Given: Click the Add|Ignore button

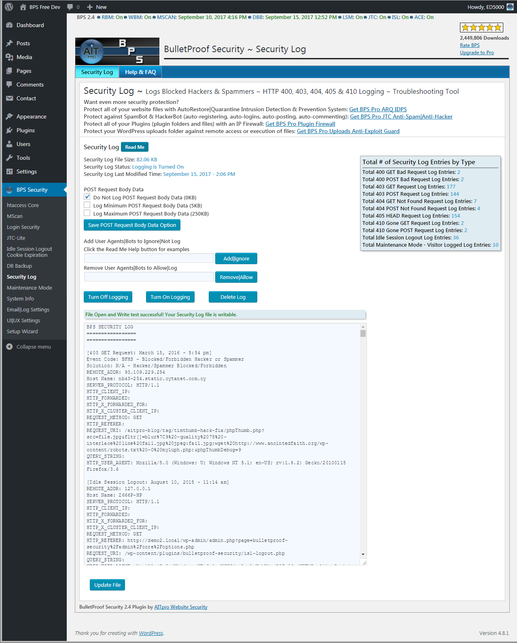Looking at the screenshot, I should (236, 259).
